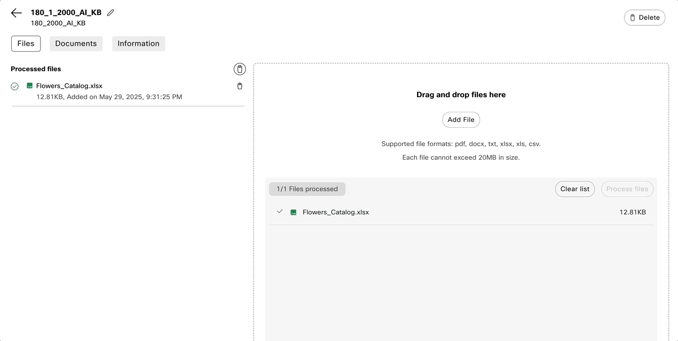Open the Documents tab
The height and width of the screenshot is (341, 678).
(76, 44)
